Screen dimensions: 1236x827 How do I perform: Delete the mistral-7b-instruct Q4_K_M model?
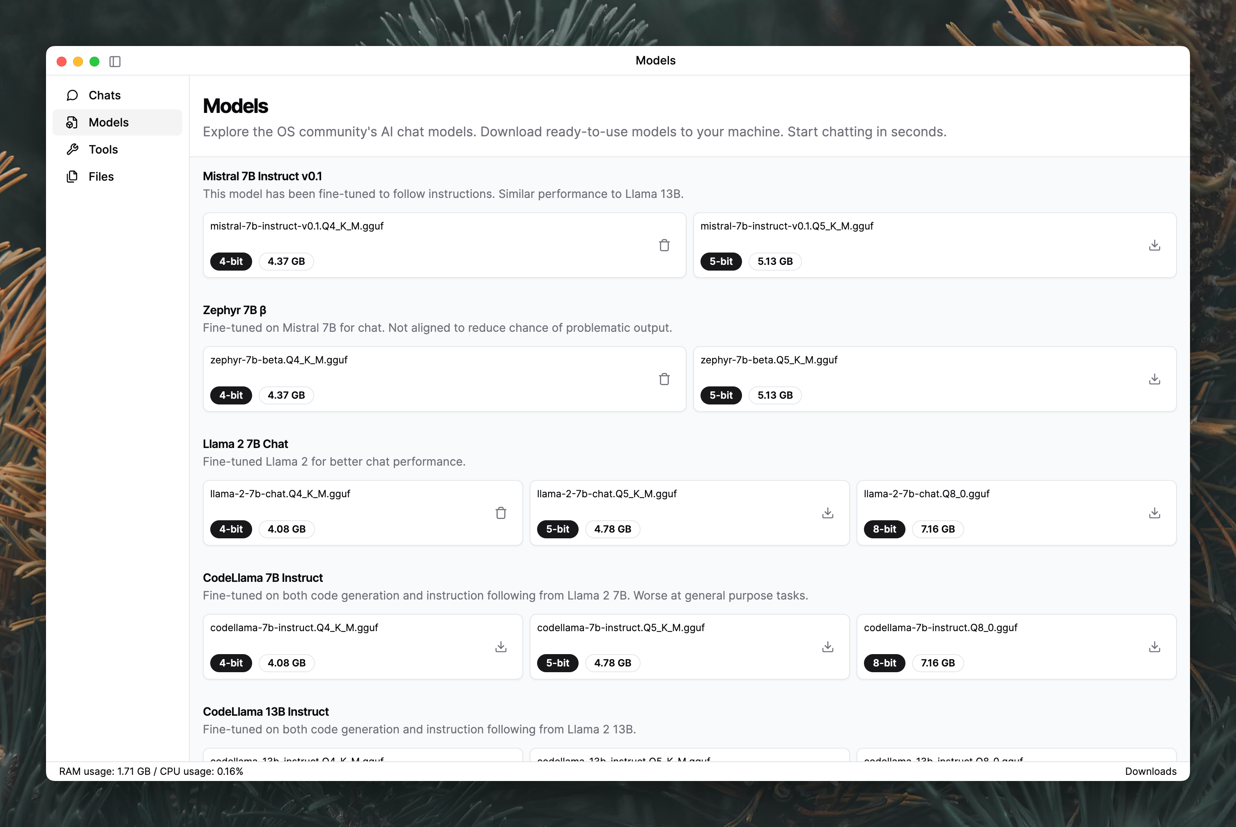pyautogui.click(x=664, y=245)
